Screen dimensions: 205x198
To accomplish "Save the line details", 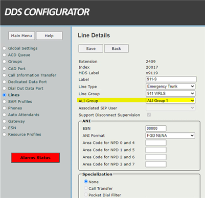I will point(90,48).
